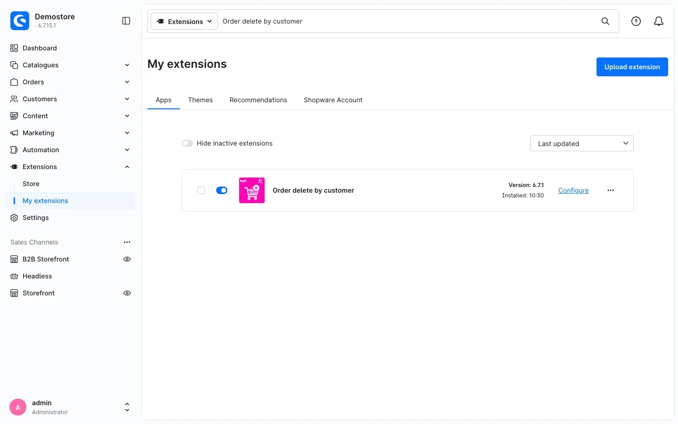Click the search magnifier icon
The width and height of the screenshot is (678, 424).
(x=605, y=21)
